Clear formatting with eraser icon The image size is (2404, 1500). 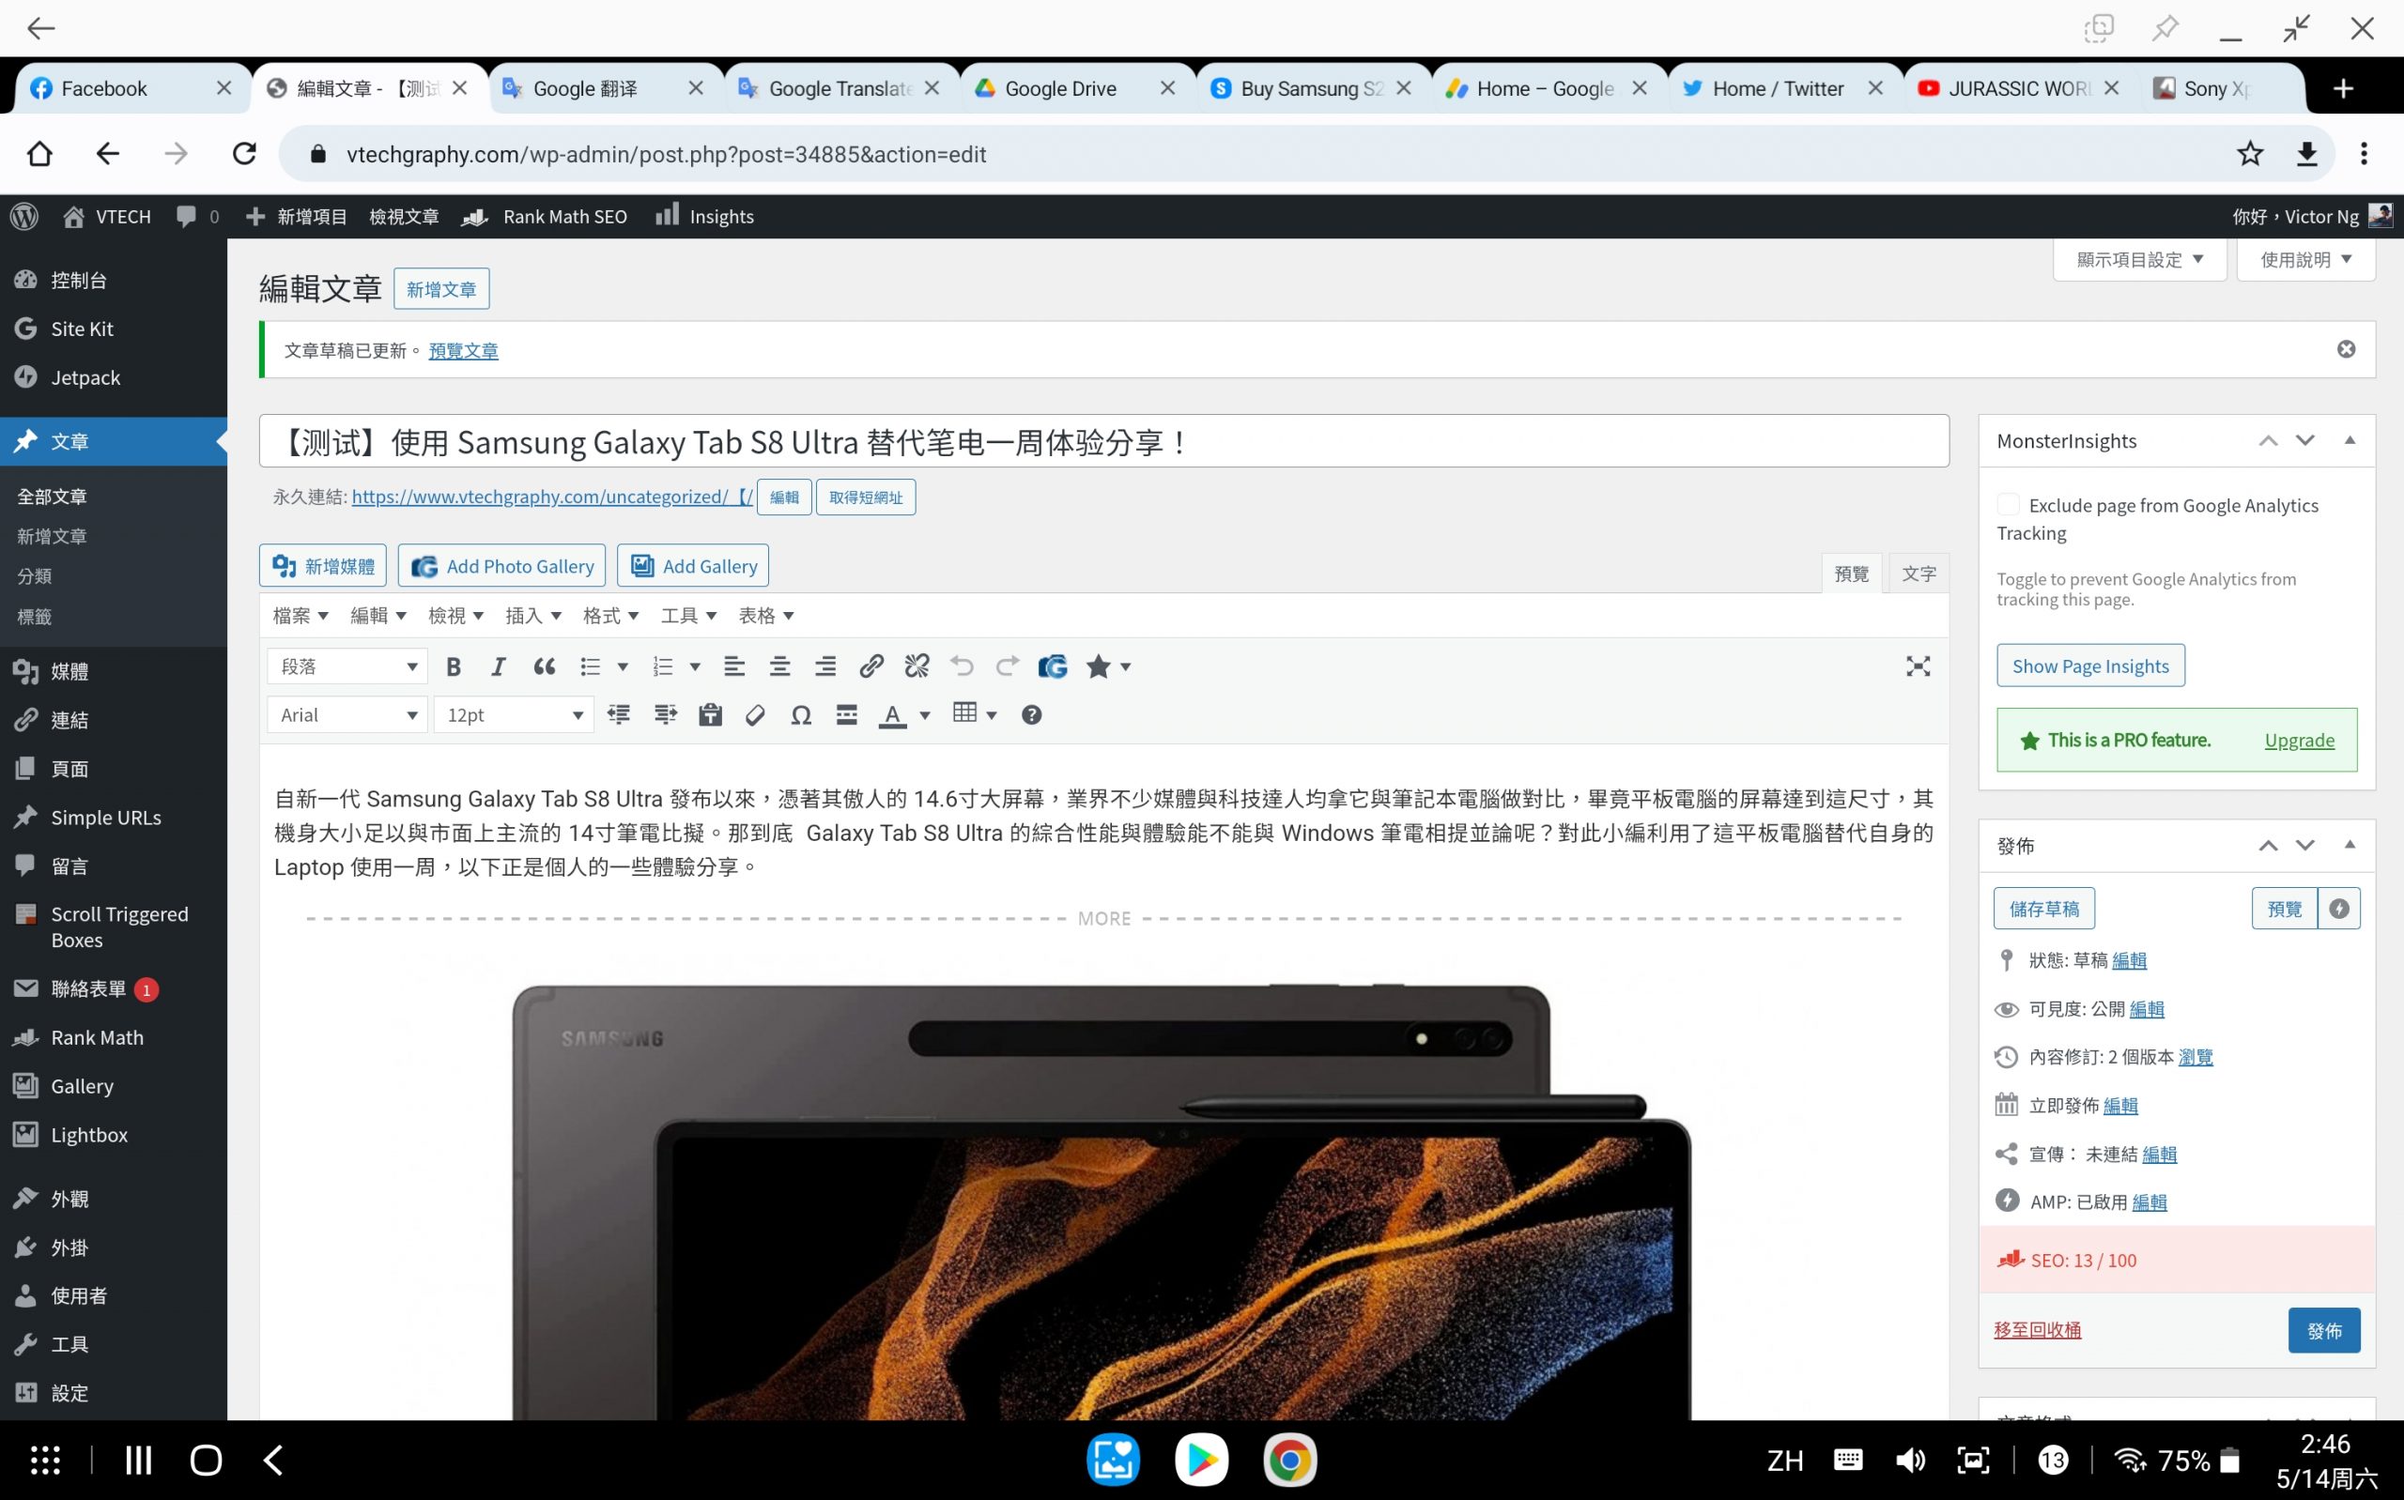click(x=755, y=715)
